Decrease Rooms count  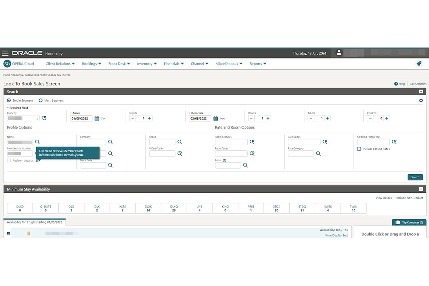[x=251, y=118]
